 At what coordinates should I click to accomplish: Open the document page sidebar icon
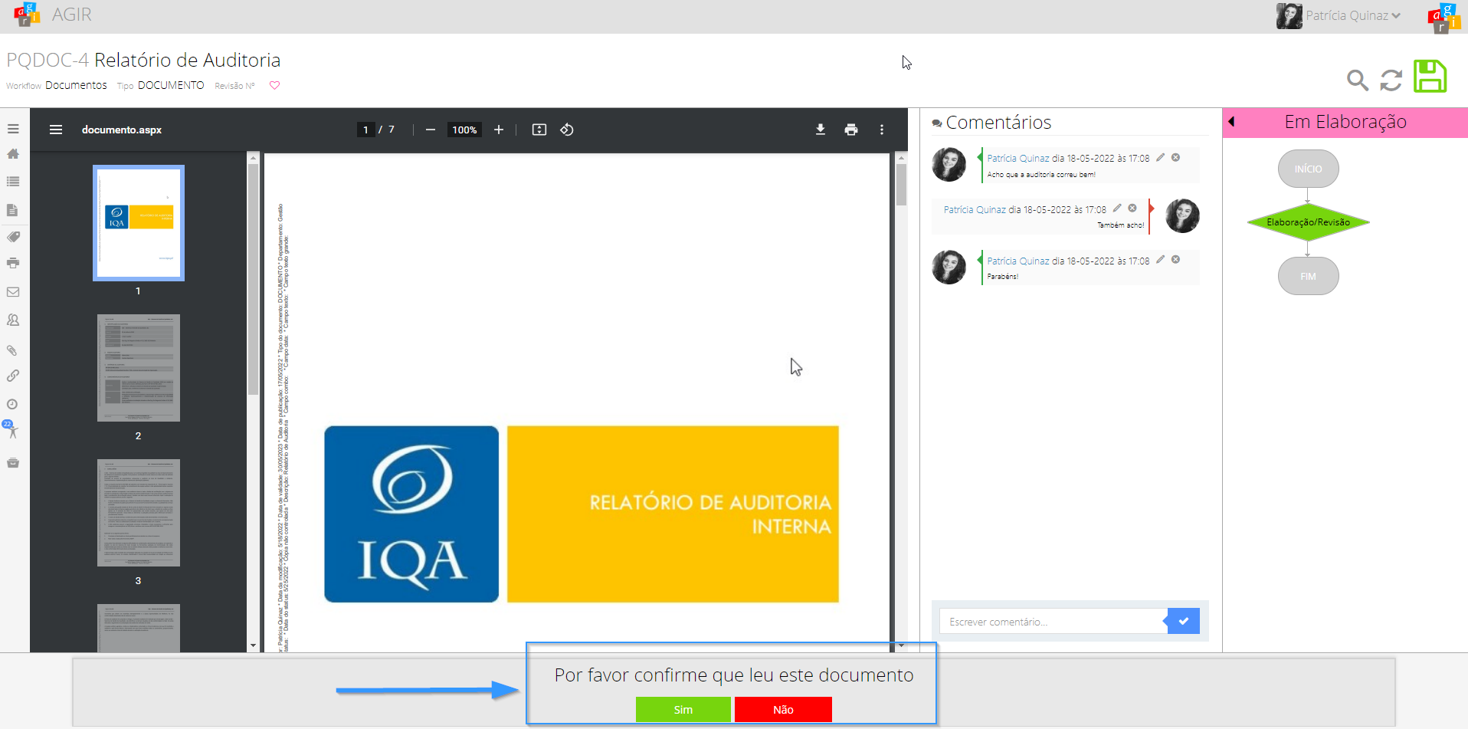pyautogui.click(x=13, y=210)
